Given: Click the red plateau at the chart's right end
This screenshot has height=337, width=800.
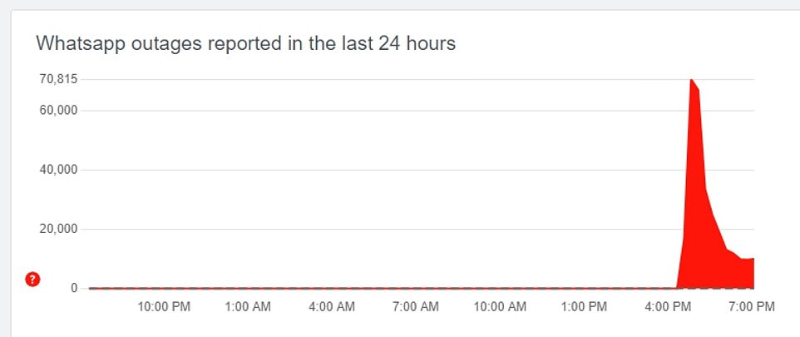Looking at the screenshot, I should pyautogui.click(x=747, y=273).
